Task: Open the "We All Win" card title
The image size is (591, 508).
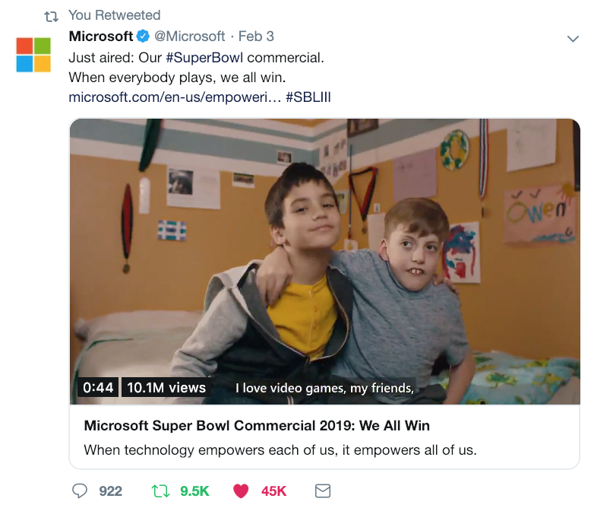Action: pyautogui.click(x=257, y=426)
